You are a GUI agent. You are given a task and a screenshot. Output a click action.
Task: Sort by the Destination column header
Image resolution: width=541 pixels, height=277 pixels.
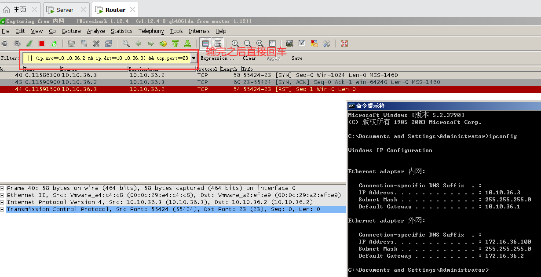click(x=161, y=69)
